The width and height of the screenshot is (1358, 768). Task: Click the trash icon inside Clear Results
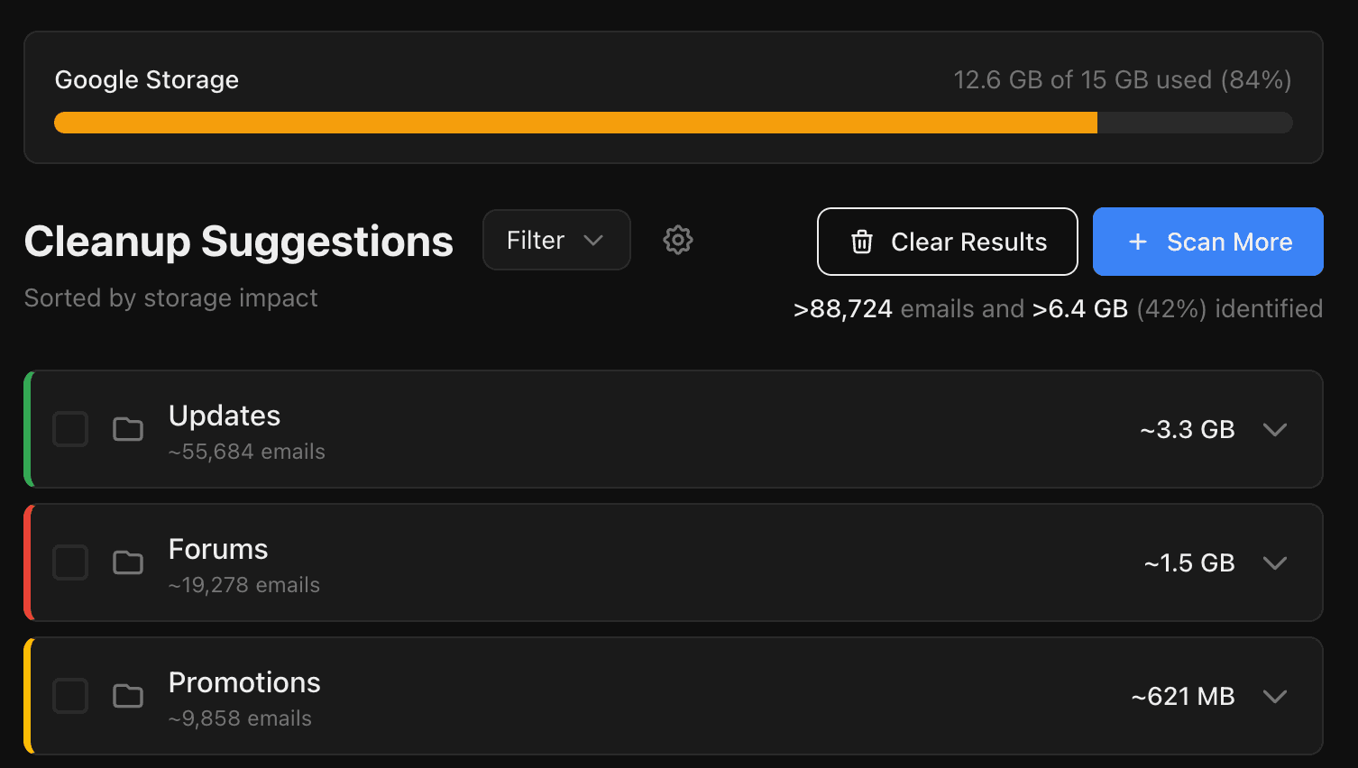pyautogui.click(x=862, y=242)
